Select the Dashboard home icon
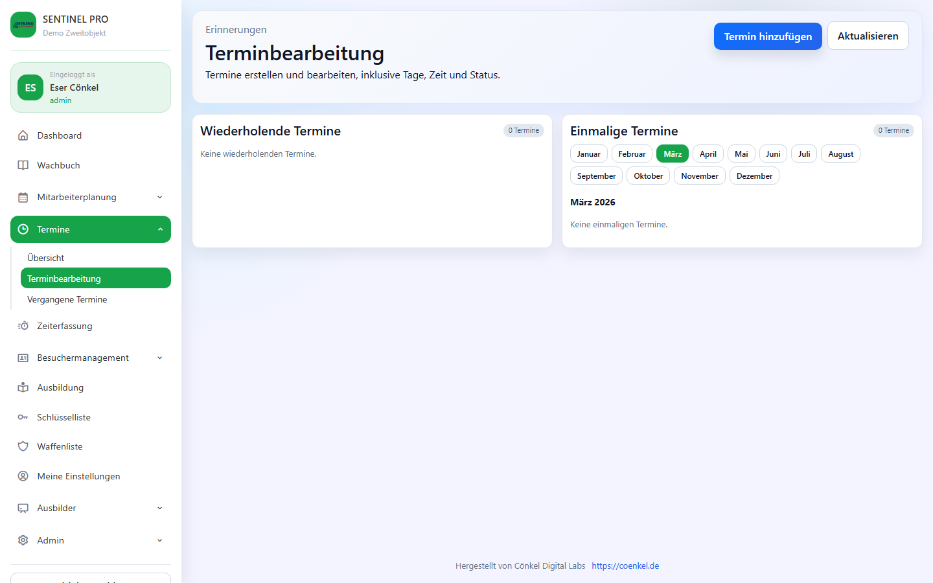Screen dimensions: 933x583 click(x=23, y=135)
